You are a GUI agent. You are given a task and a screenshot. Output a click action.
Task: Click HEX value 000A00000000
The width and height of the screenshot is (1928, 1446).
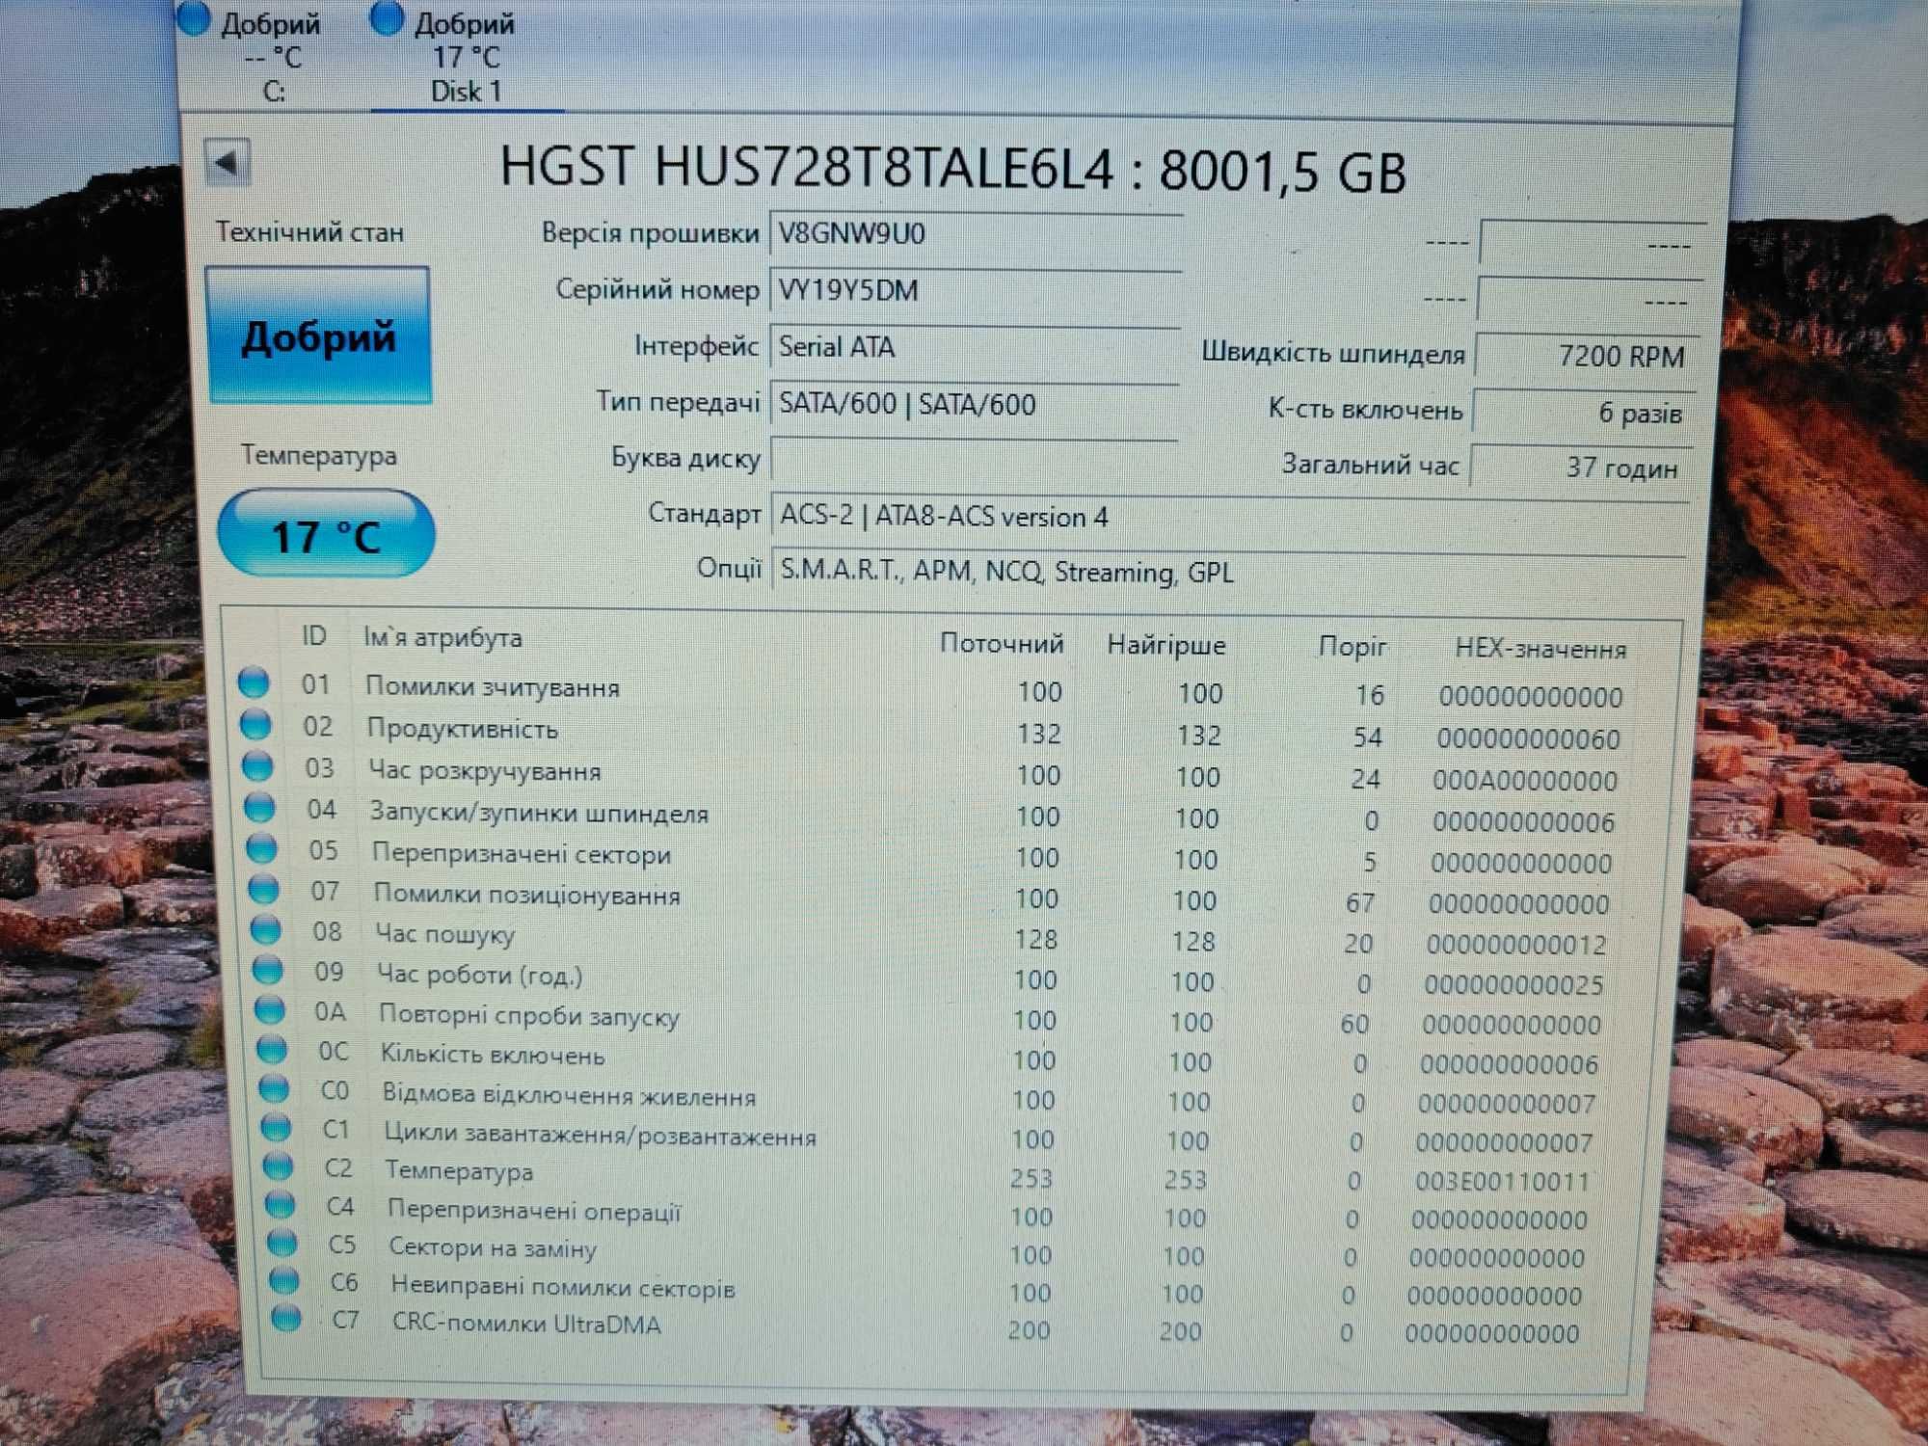[x=1525, y=780]
